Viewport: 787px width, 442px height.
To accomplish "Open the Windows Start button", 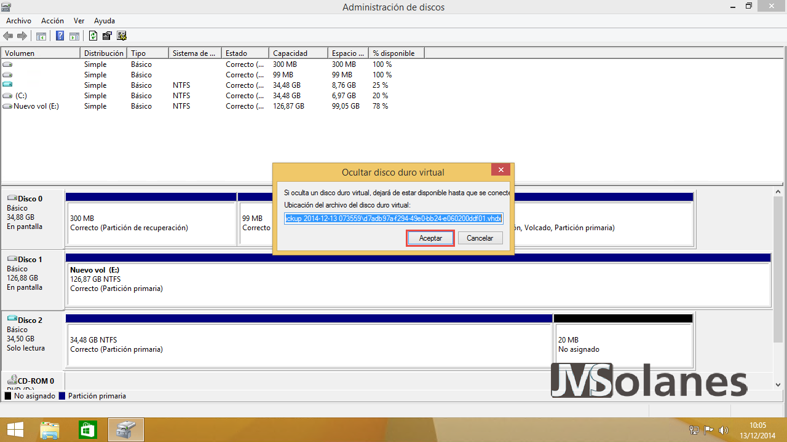I will click(15, 430).
